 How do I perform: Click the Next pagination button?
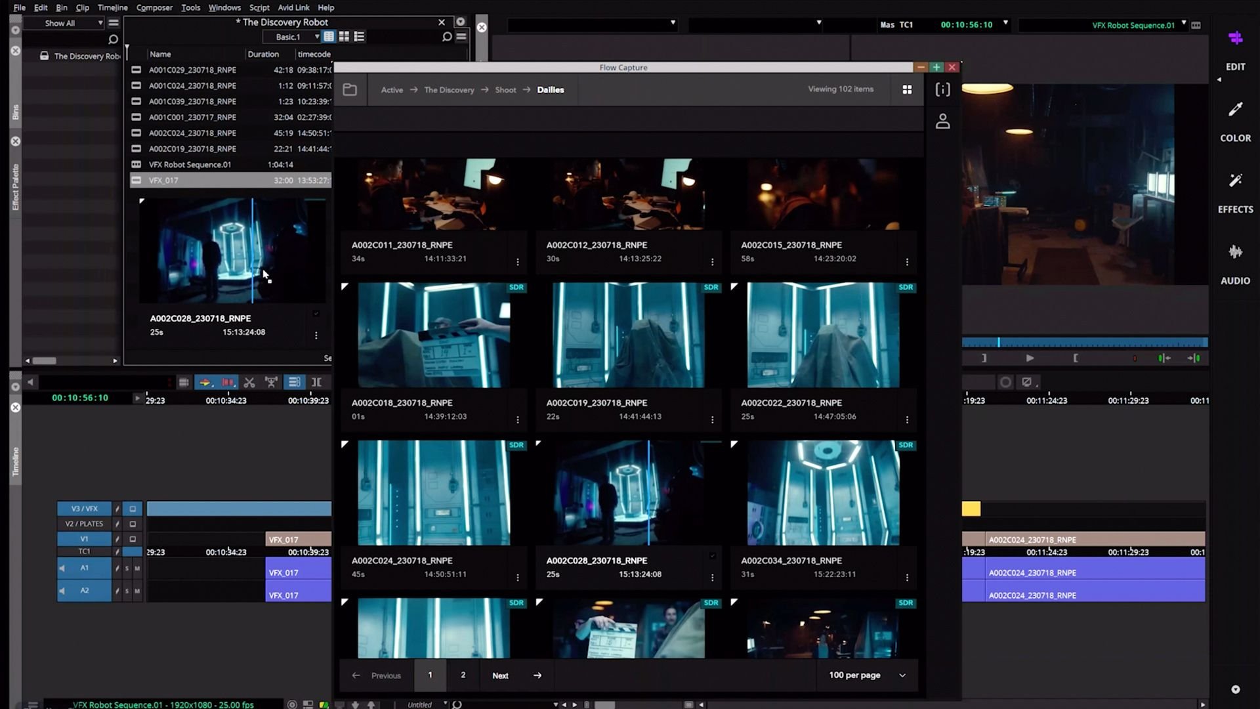tap(500, 675)
